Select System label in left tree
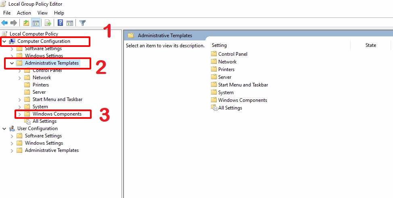This screenshot has width=393, height=198. click(x=40, y=107)
